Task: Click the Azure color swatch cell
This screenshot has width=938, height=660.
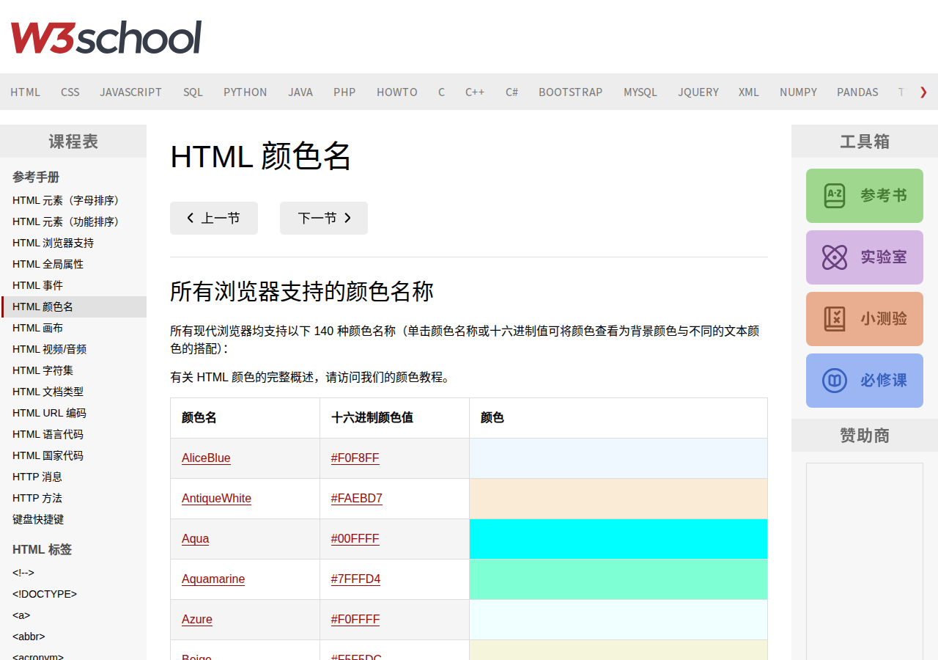Action: pyautogui.click(x=618, y=620)
